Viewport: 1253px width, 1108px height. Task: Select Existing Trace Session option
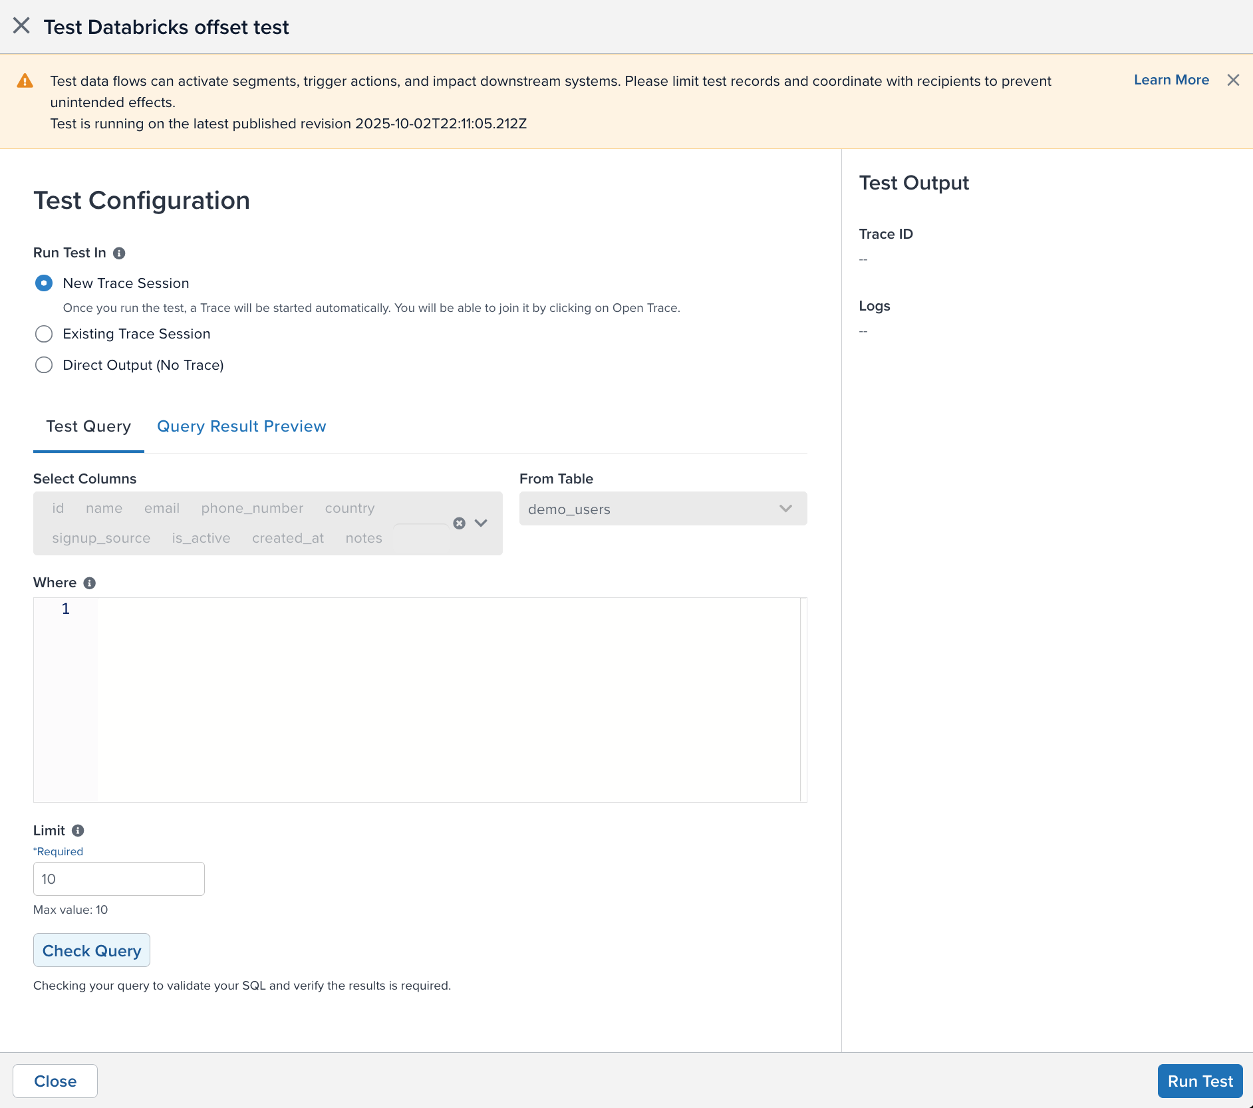point(44,334)
